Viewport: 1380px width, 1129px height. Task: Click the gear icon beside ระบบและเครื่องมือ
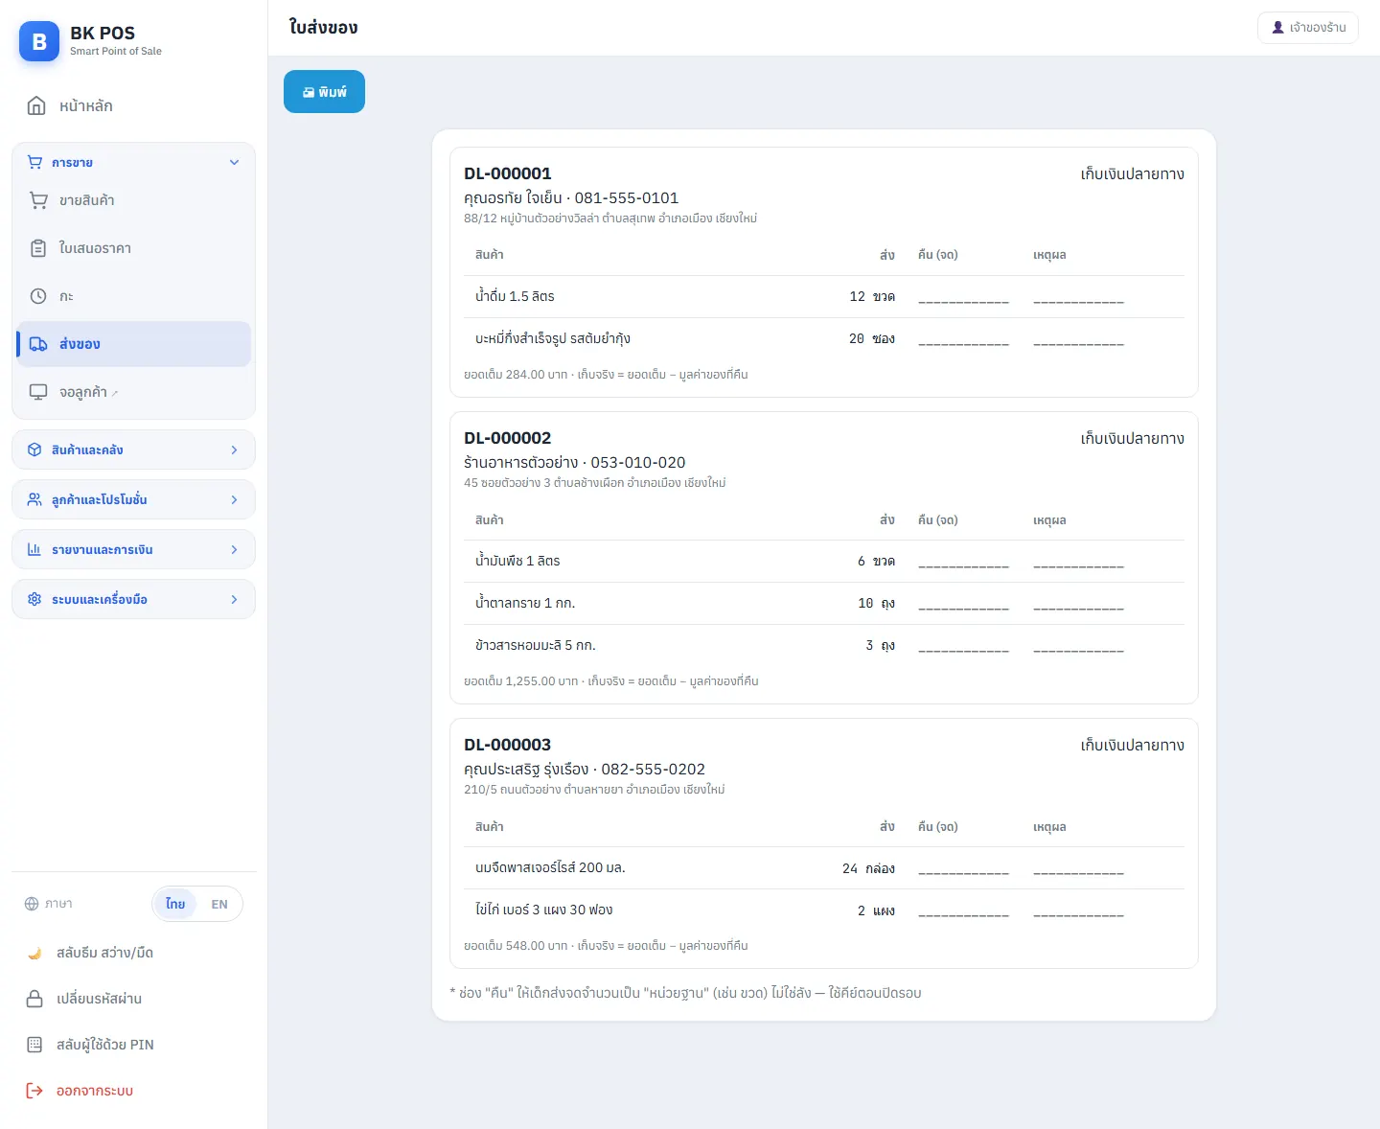(x=34, y=599)
